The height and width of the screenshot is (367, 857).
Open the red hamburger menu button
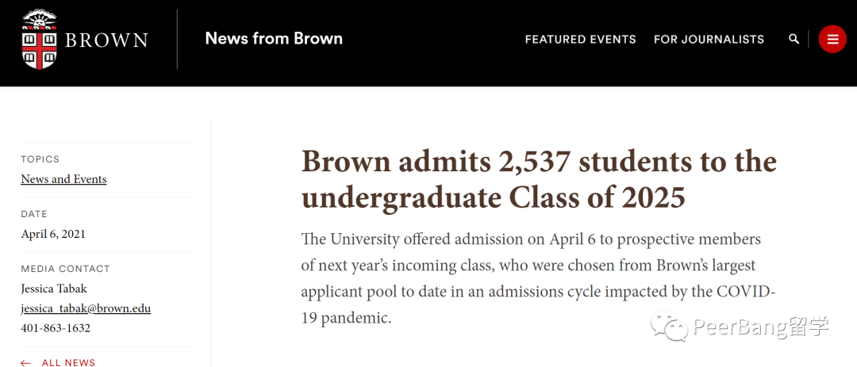coord(832,40)
